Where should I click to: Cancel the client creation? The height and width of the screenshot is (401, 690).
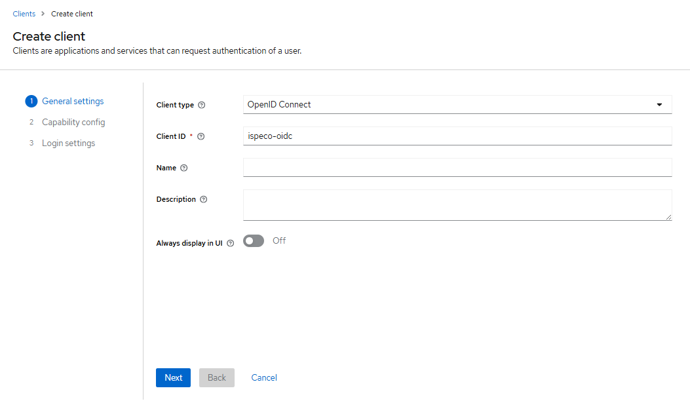(x=263, y=377)
